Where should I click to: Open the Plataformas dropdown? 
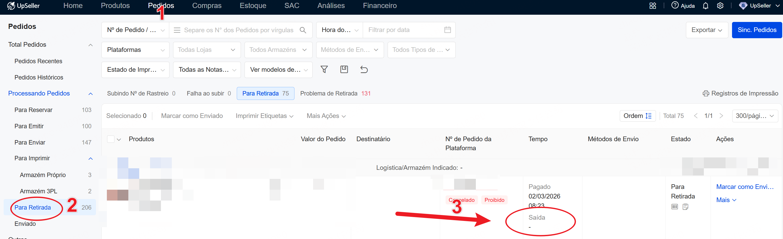click(135, 50)
